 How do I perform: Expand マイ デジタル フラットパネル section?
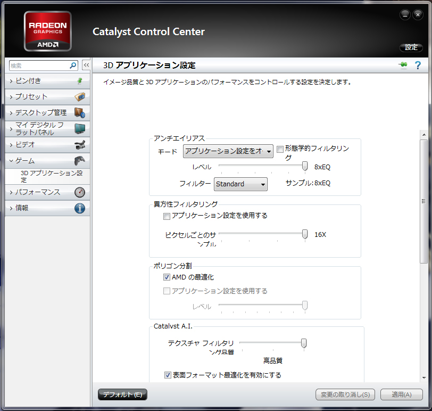pyautogui.click(x=47, y=129)
